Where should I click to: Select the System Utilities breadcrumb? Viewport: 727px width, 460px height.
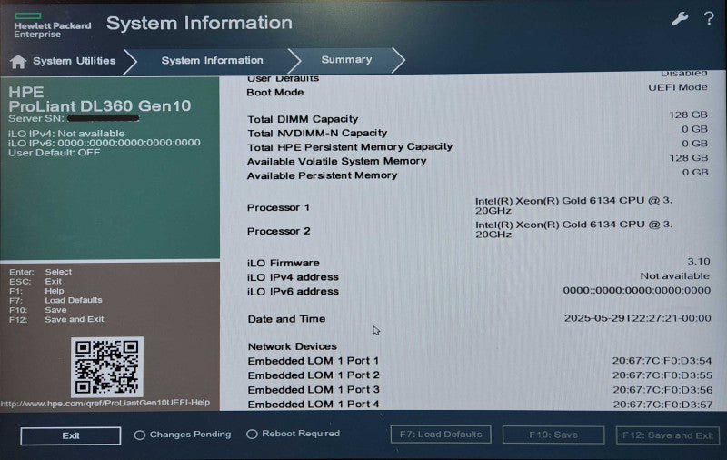74,61
